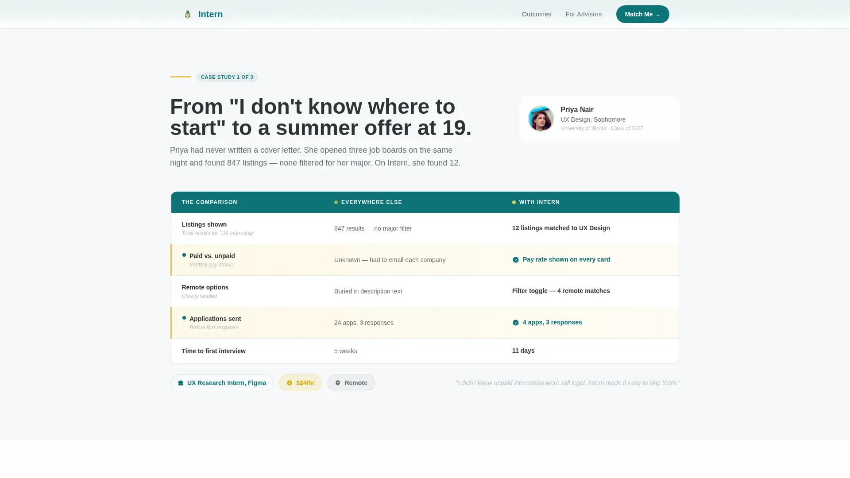850x478 pixels.
Task: Click the Paid vs. unpaid row label
Action: coord(212,256)
